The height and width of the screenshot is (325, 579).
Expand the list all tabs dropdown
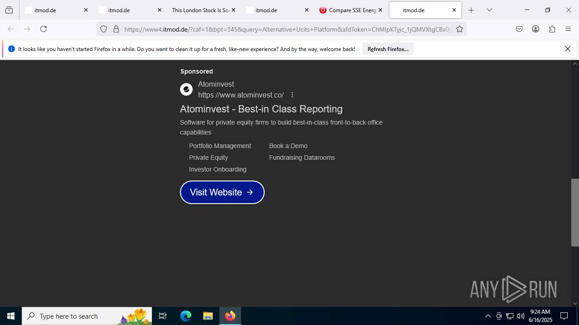[x=489, y=10]
